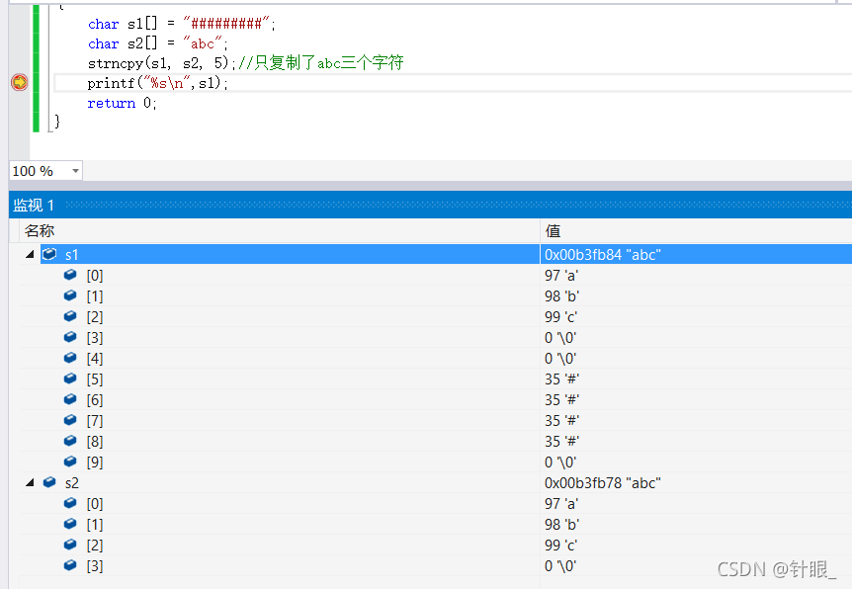Select the [7] row name under s1
The image size is (852, 589).
(95, 421)
